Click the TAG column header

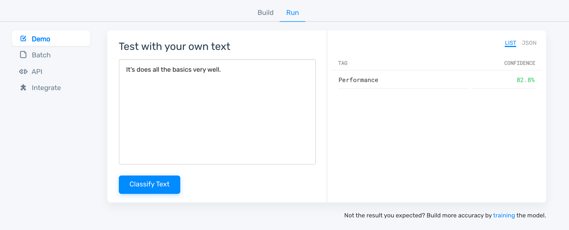[x=343, y=63]
